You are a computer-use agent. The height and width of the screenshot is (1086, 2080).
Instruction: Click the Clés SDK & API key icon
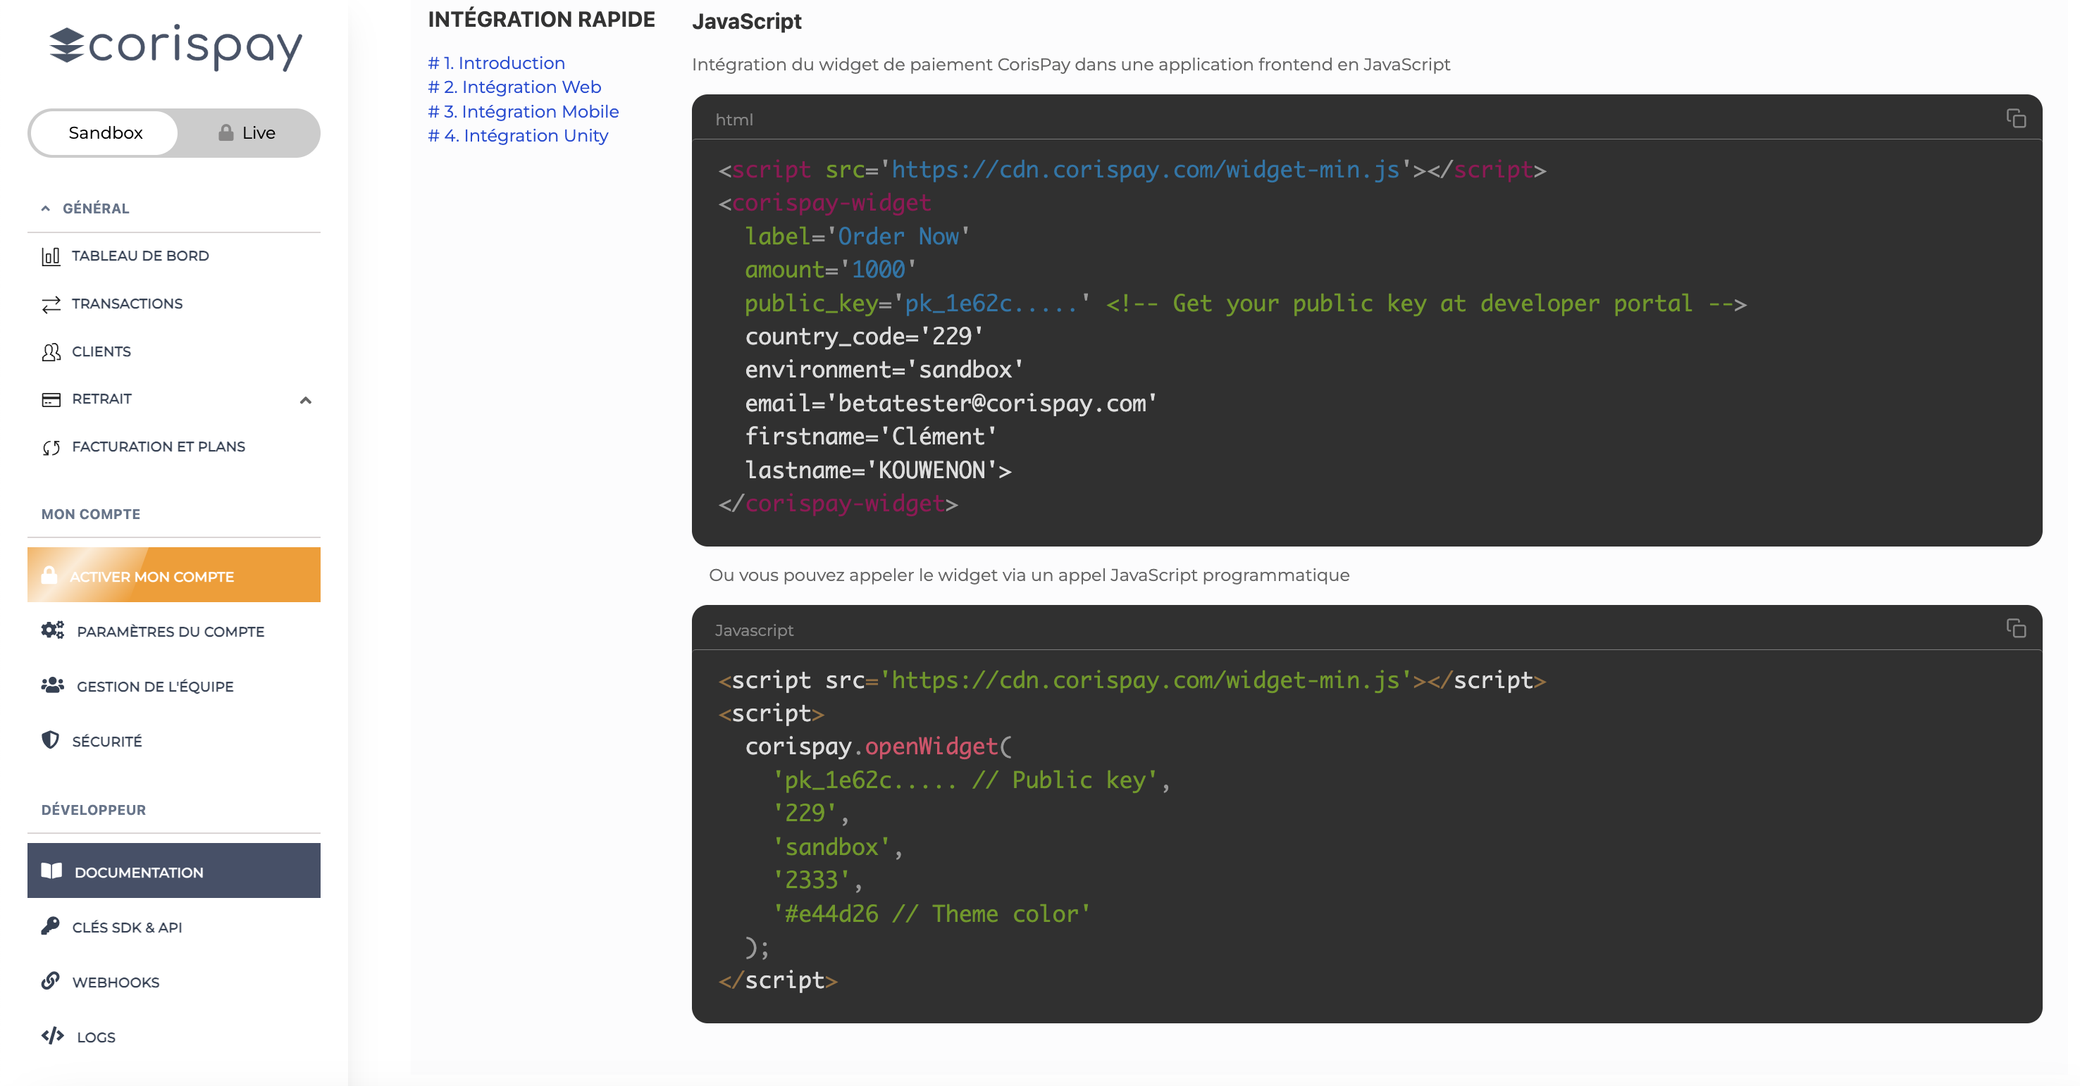pyautogui.click(x=51, y=927)
